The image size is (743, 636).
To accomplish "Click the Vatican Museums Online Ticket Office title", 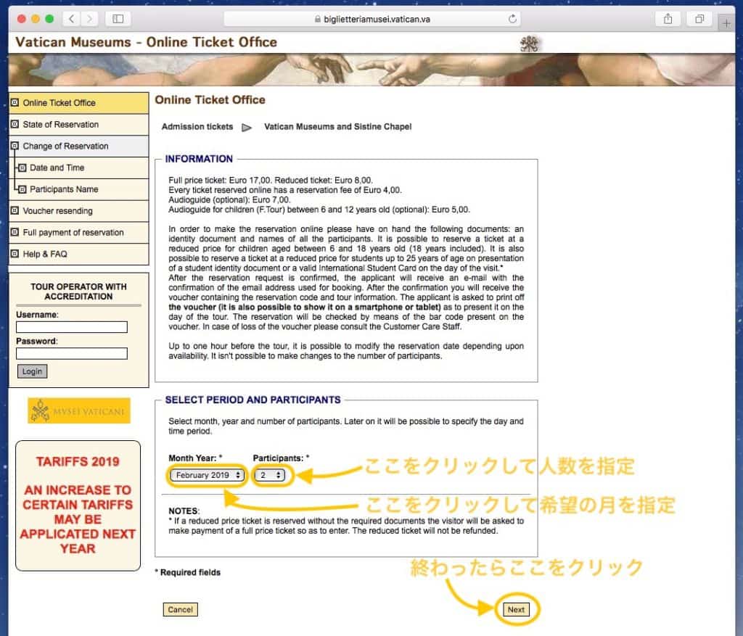I will (146, 42).
